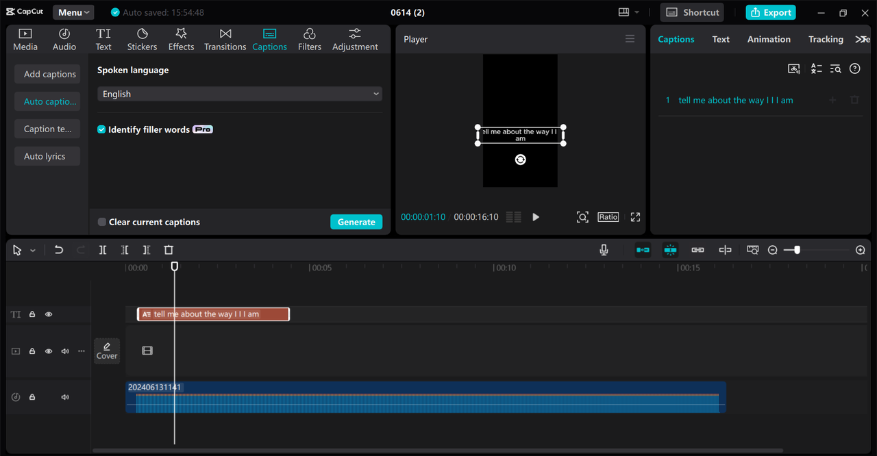
Task: Play the video preview
Action: click(x=536, y=217)
